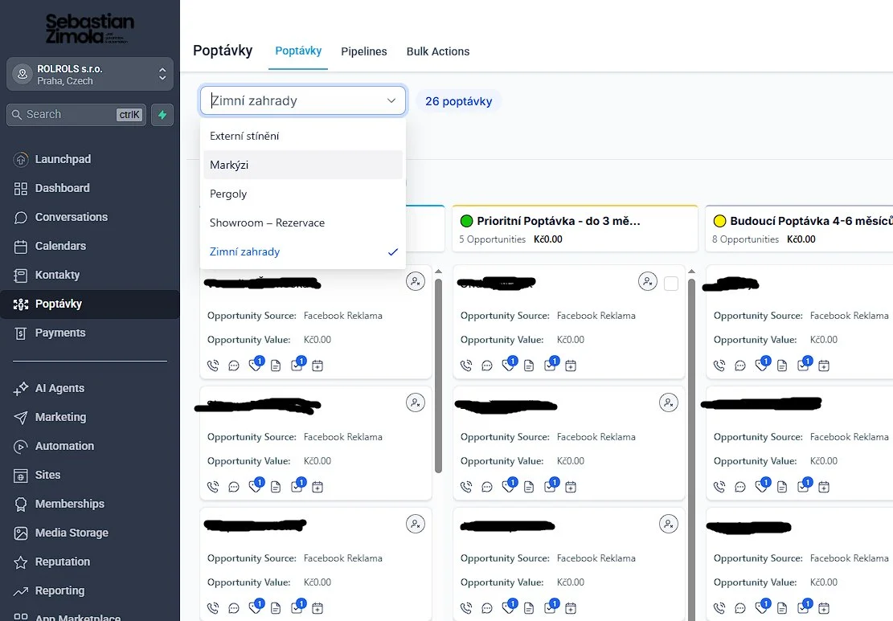Viewport: 893px width, 621px height.
Task: Select Poptávky in the left sidebar
Action: point(89,304)
